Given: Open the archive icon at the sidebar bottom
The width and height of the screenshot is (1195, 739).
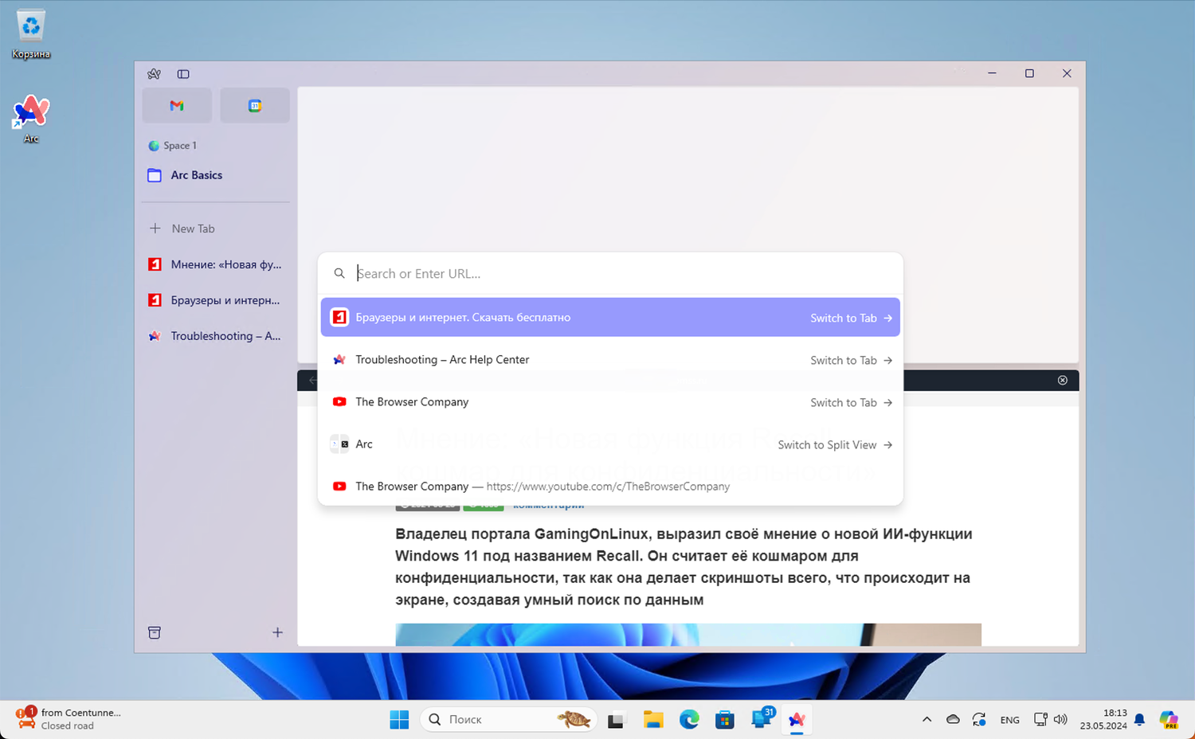Looking at the screenshot, I should 155,632.
